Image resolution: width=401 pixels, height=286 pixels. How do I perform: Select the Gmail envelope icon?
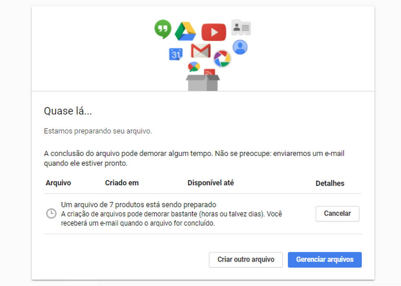coord(200,51)
